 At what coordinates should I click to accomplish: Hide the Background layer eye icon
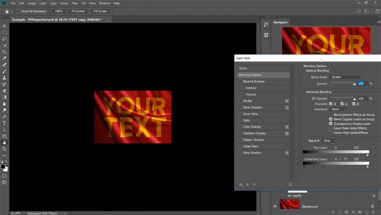(x=275, y=206)
